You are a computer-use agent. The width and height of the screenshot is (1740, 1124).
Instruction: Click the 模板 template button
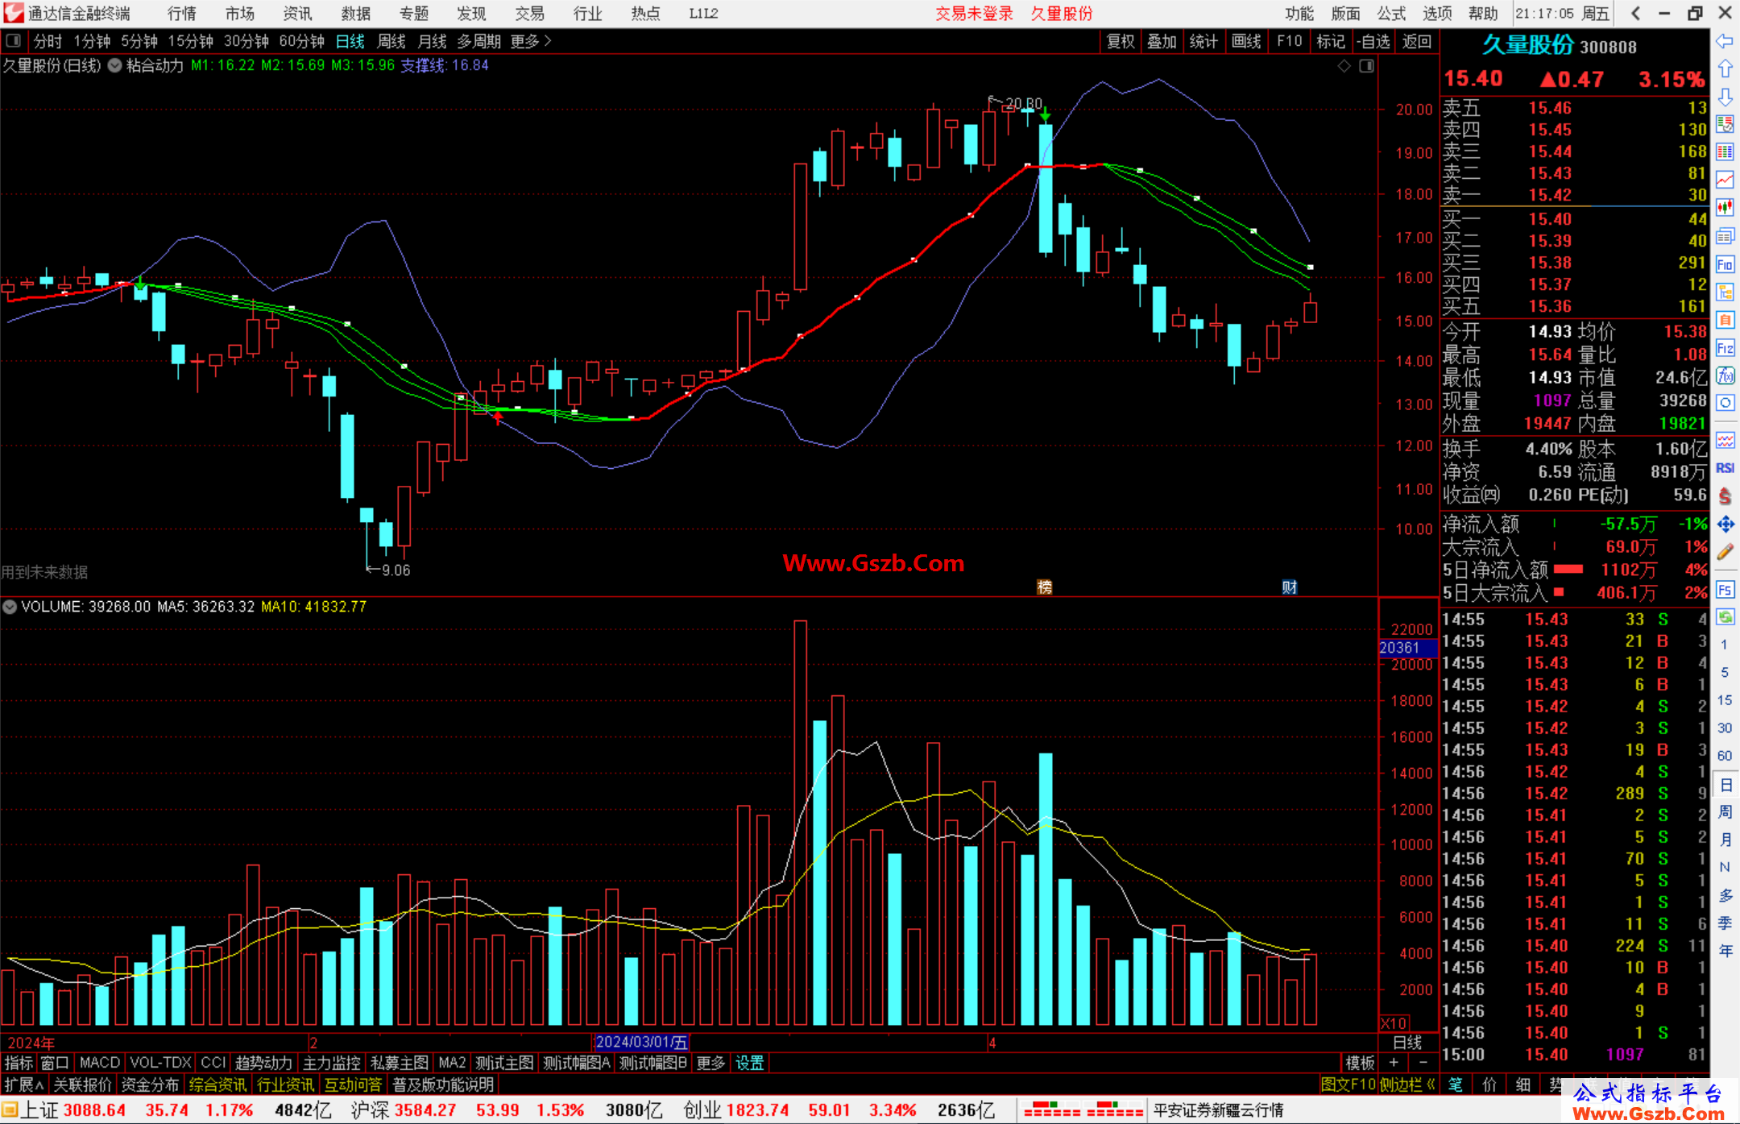(x=1361, y=1063)
